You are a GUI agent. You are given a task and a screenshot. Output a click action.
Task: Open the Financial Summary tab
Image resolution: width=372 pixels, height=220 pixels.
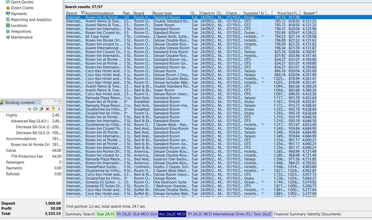[290, 214]
